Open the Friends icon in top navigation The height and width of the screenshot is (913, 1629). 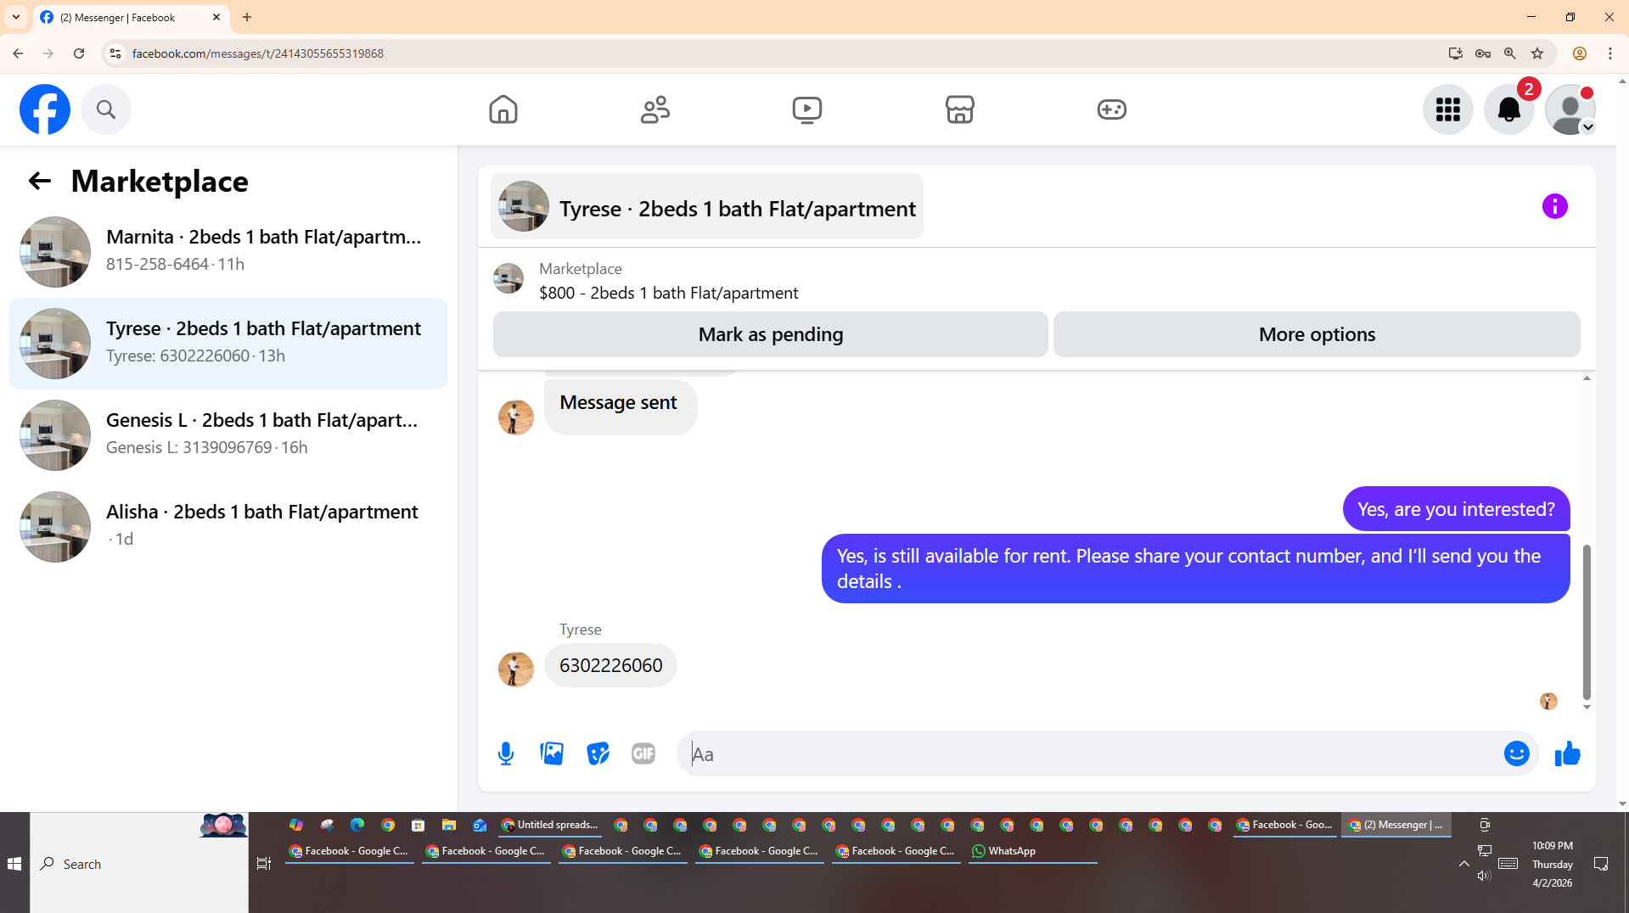coord(655,109)
